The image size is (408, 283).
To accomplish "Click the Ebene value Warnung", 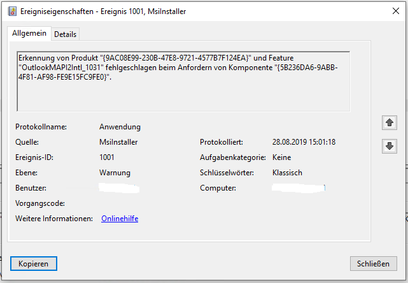I will pos(115,173).
